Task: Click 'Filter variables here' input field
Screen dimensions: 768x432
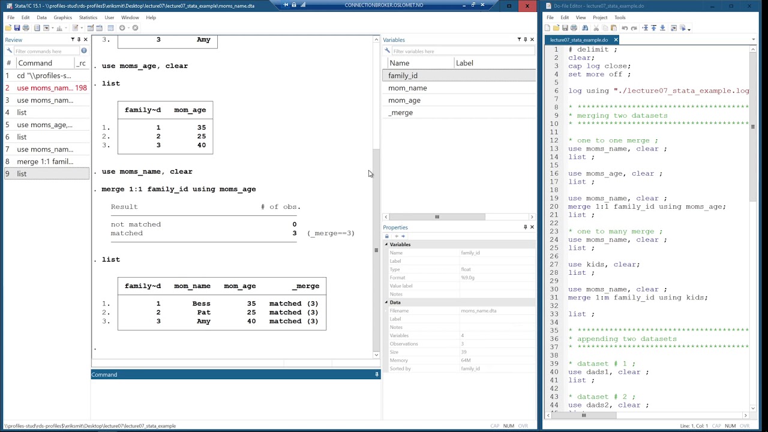Action: point(462,51)
